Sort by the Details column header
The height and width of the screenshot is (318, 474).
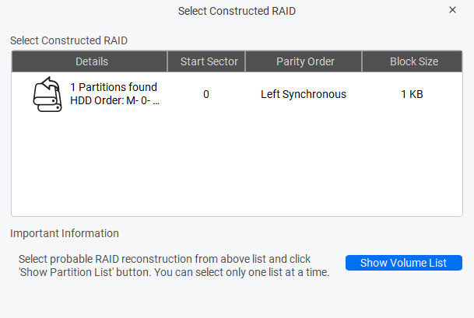(x=92, y=61)
